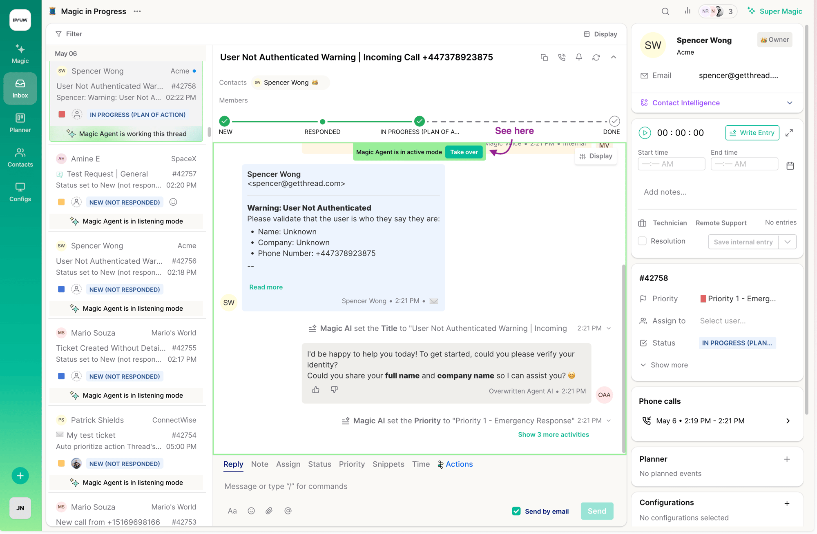The image size is (817, 534).
Task: Click the Write Entry button
Action: (752, 133)
